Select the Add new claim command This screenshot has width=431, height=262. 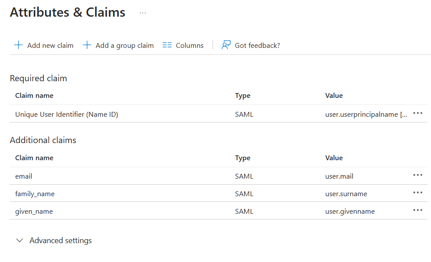[50, 45]
